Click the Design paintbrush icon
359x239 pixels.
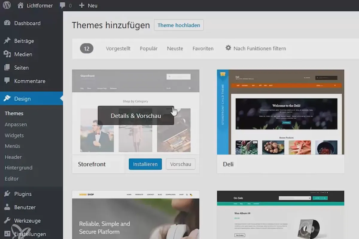click(x=7, y=99)
